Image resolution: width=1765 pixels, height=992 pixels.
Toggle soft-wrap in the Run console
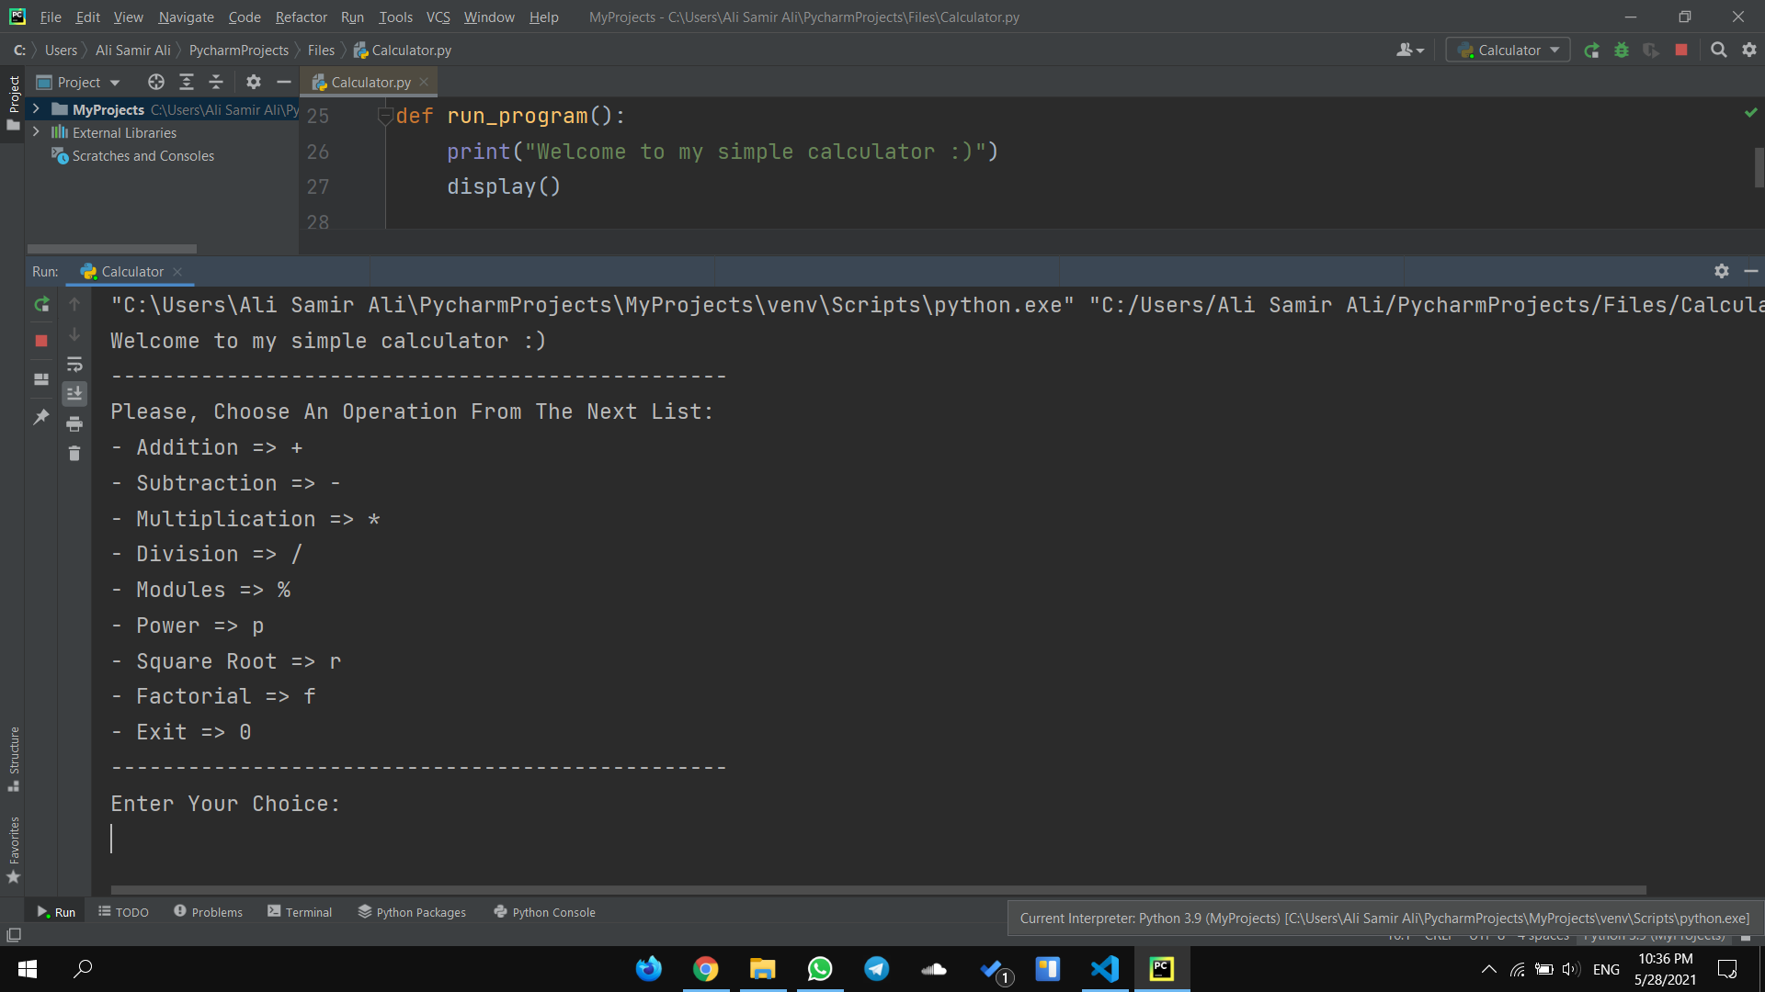[x=74, y=365]
